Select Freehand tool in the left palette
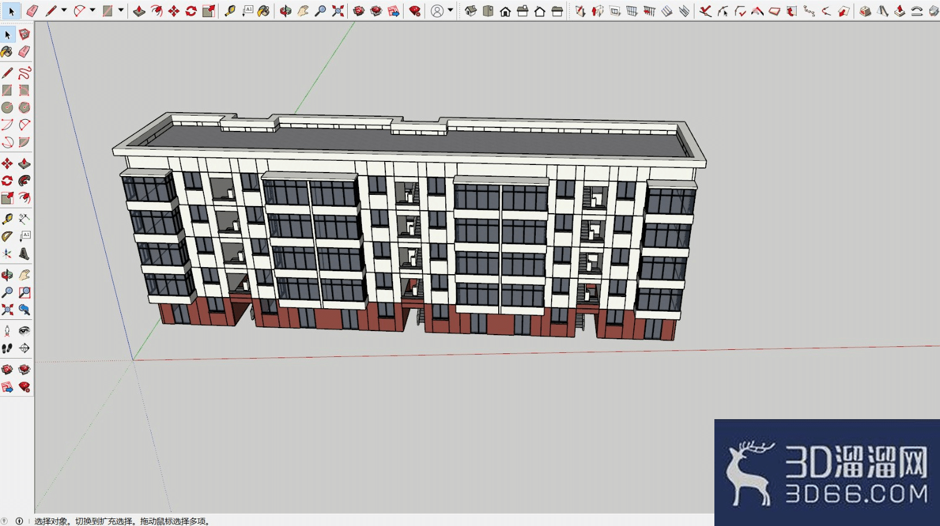940x526 pixels. click(24, 73)
